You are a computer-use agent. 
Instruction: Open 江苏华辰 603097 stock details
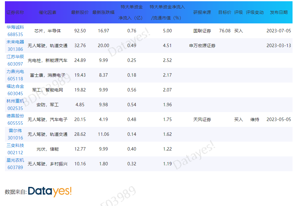tap(15, 60)
